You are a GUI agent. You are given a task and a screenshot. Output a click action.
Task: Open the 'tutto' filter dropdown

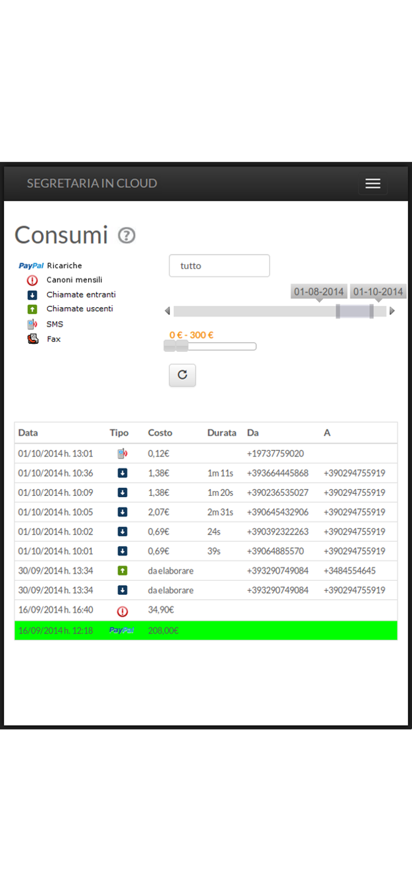(x=219, y=265)
